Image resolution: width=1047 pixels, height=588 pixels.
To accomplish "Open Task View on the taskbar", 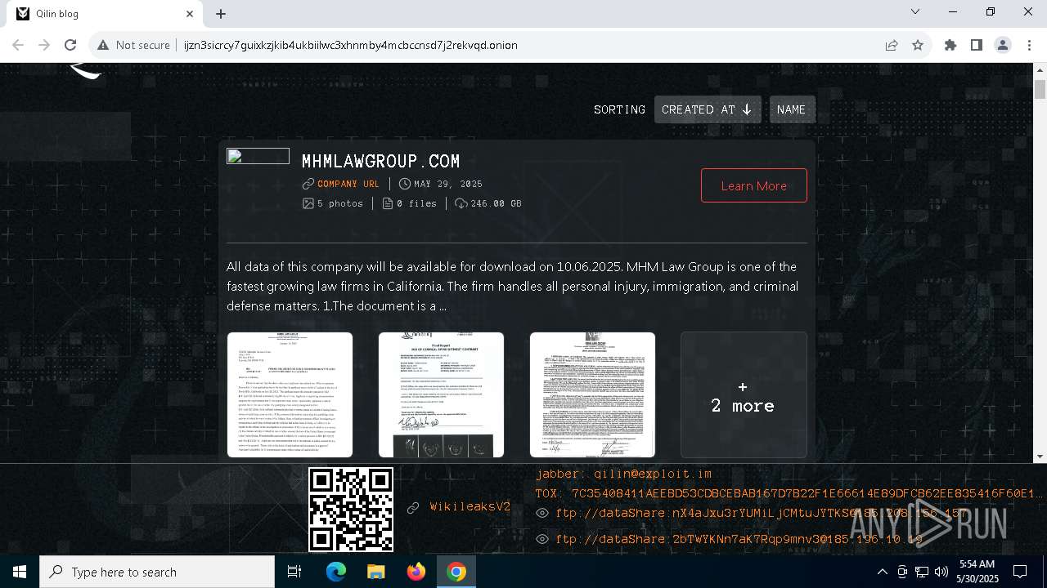I will 294,572.
